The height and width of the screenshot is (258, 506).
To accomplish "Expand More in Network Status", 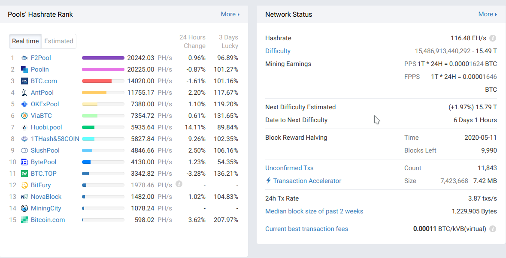I will [x=488, y=14].
